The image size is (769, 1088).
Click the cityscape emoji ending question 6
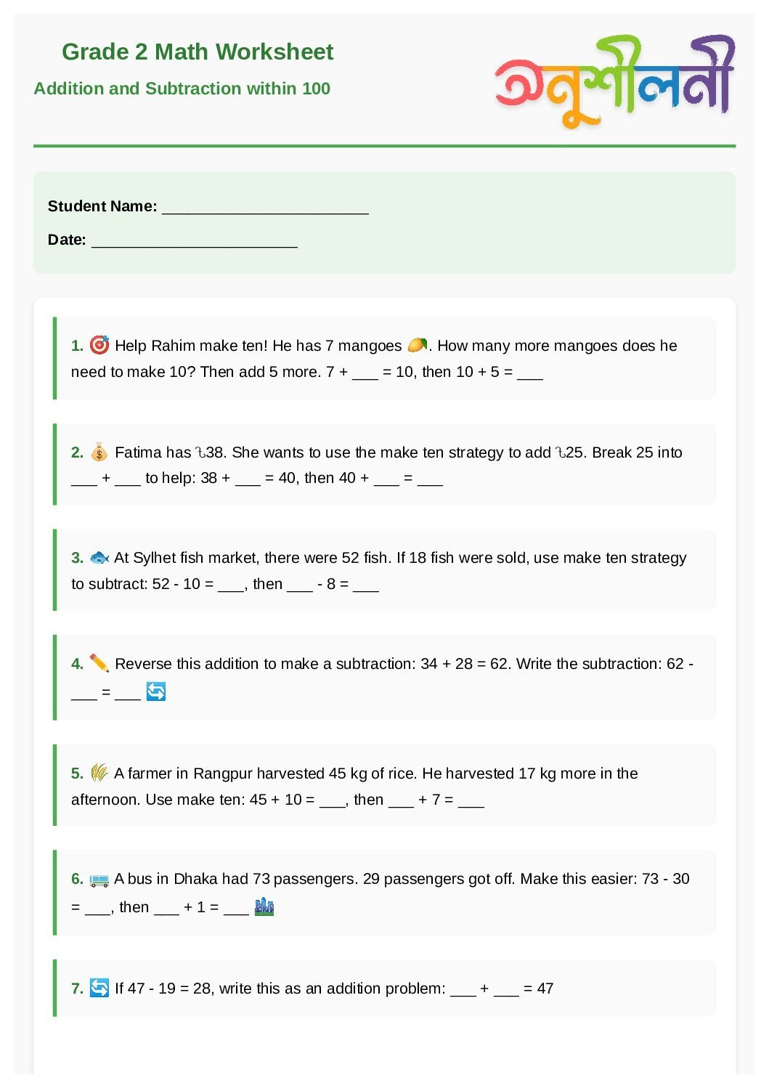[x=264, y=906]
